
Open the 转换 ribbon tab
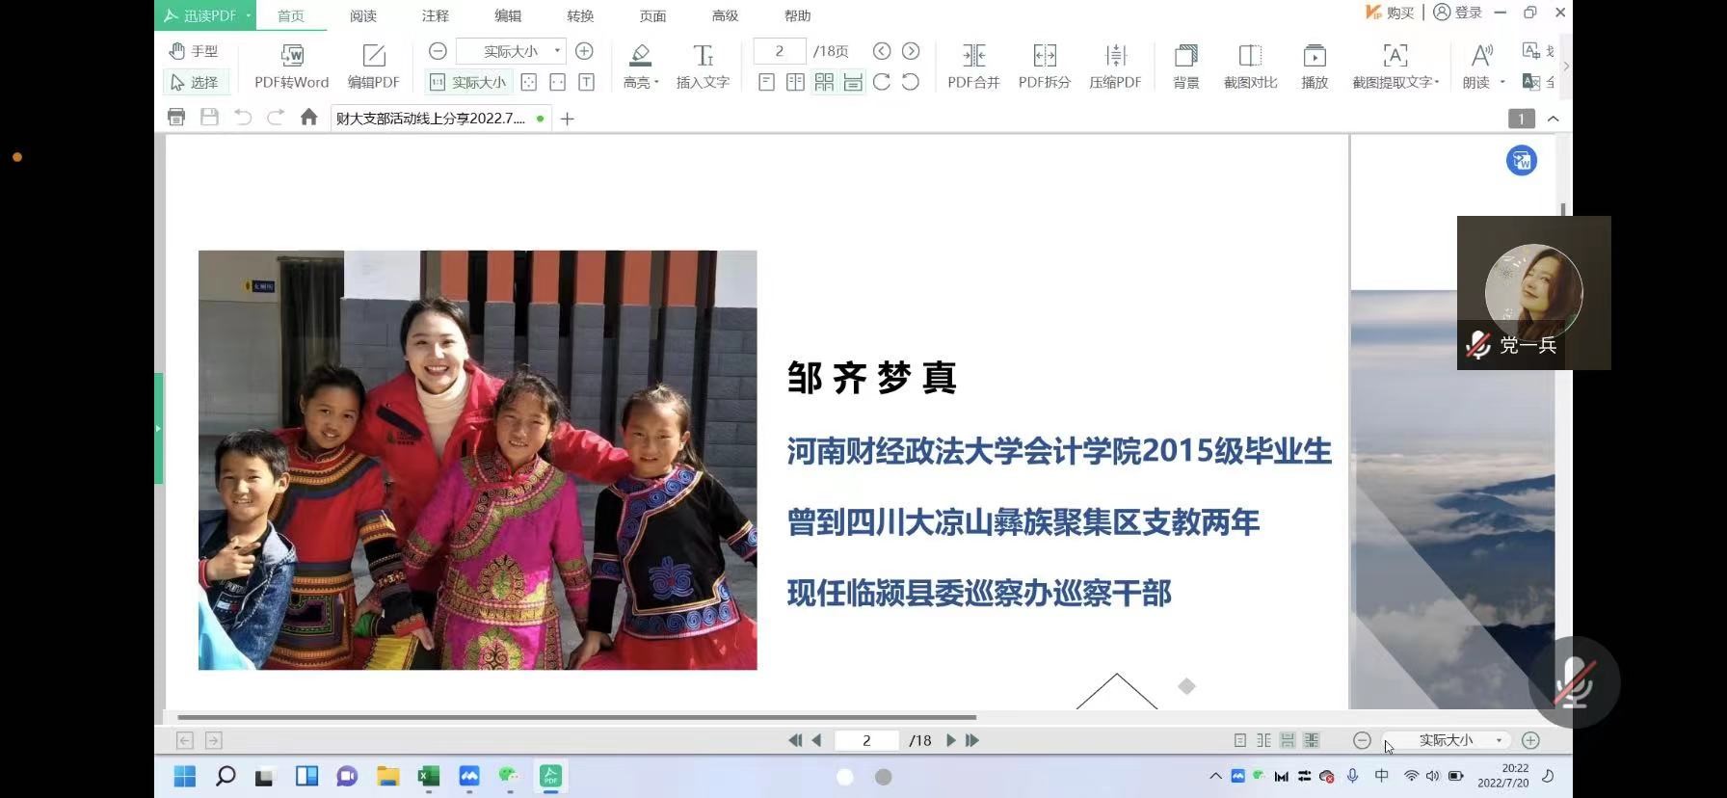click(580, 15)
